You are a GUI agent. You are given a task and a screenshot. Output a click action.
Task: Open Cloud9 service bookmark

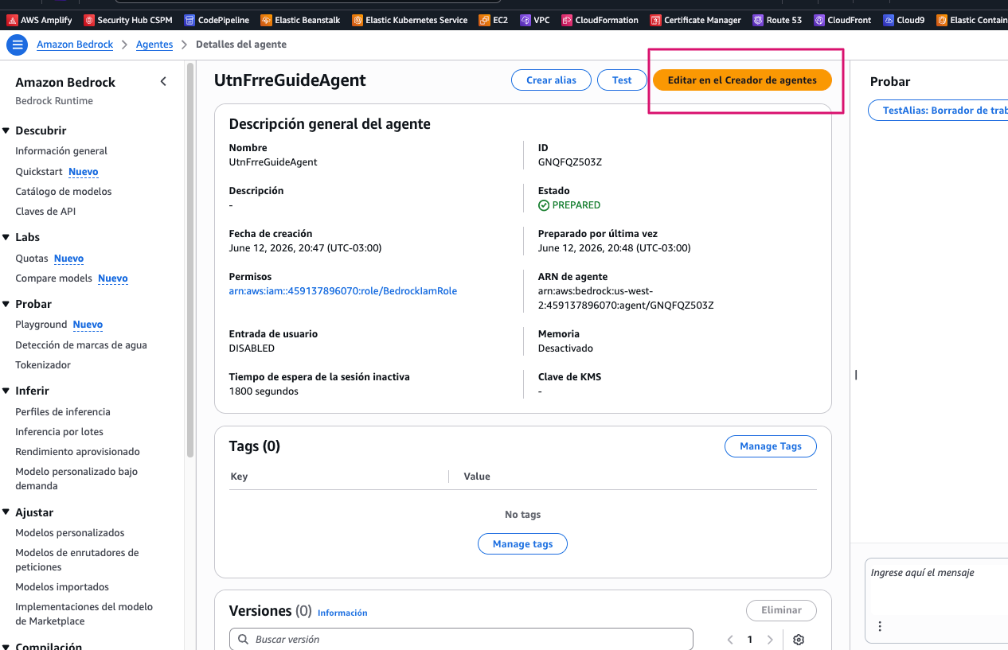904,20
